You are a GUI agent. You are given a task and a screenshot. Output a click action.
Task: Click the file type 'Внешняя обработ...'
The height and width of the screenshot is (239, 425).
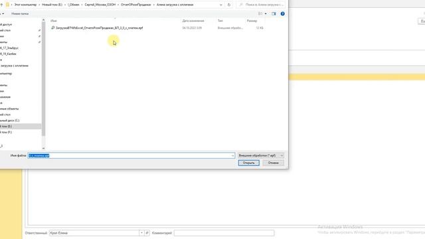point(230,28)
